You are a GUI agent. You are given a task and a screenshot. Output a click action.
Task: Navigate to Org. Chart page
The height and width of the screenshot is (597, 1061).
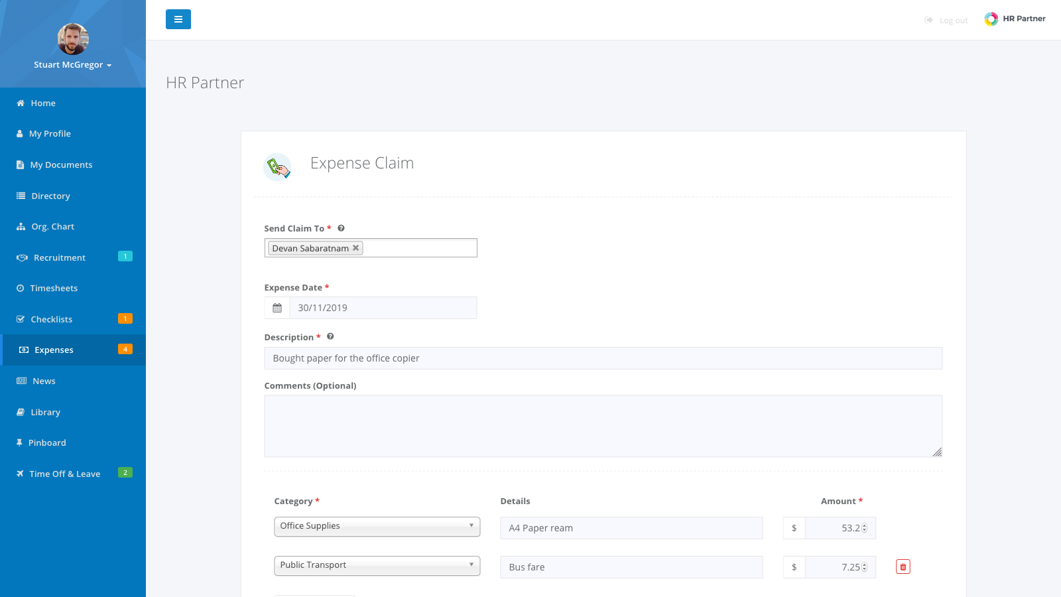point(52,227)
